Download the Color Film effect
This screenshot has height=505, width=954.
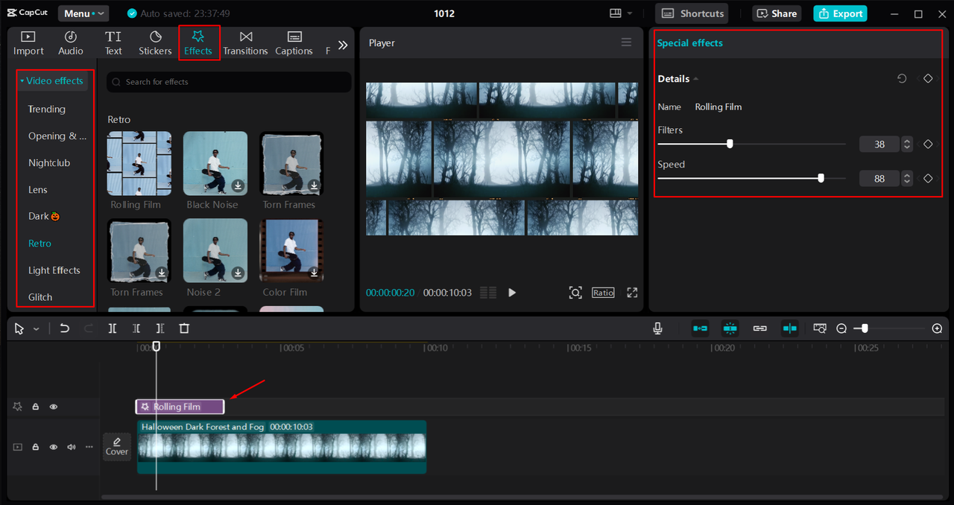(x=314, y=273)
